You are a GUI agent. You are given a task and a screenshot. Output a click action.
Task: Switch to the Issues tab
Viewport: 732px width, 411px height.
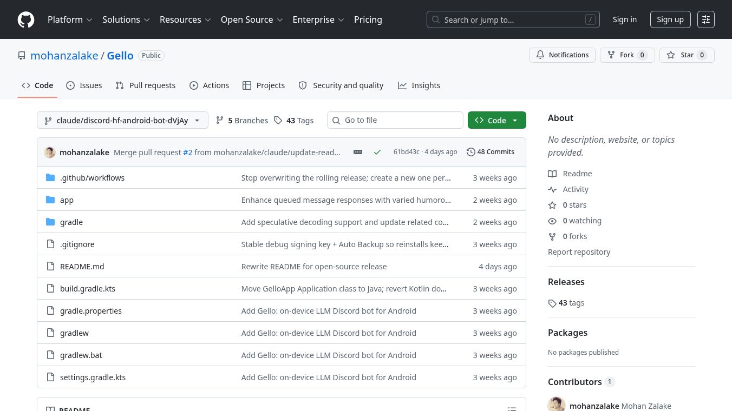[84, 85]
